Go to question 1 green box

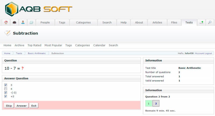tap(149, 103)
